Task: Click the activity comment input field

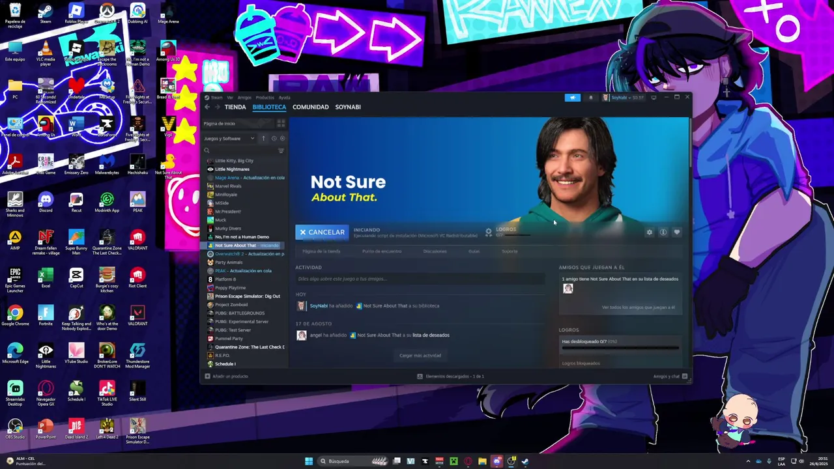Action: 420,279
